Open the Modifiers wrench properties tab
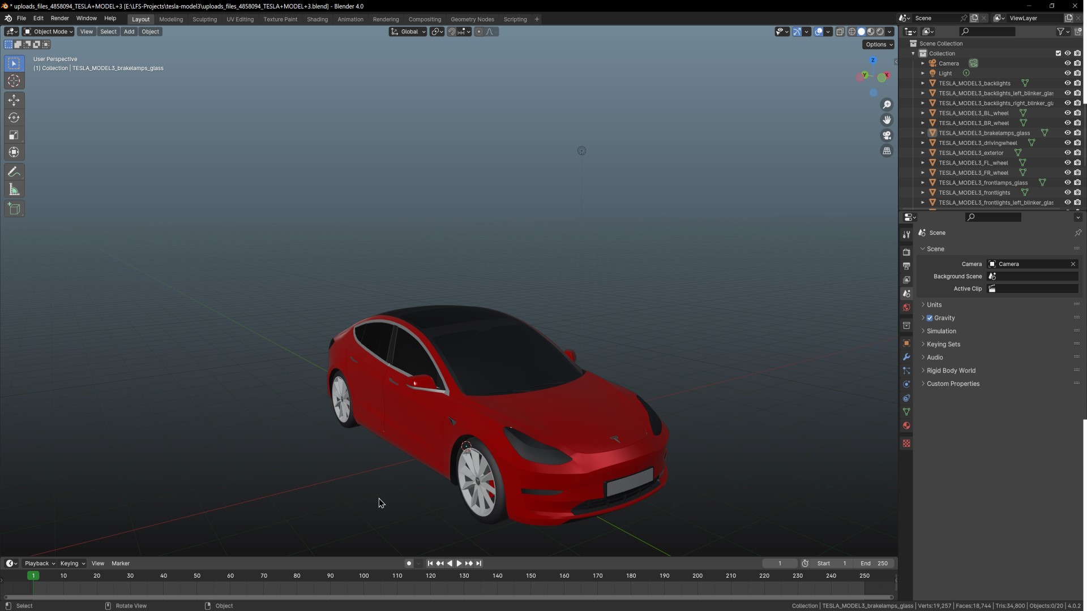This screenshot has width=1087, height=611. click(906, 357)
